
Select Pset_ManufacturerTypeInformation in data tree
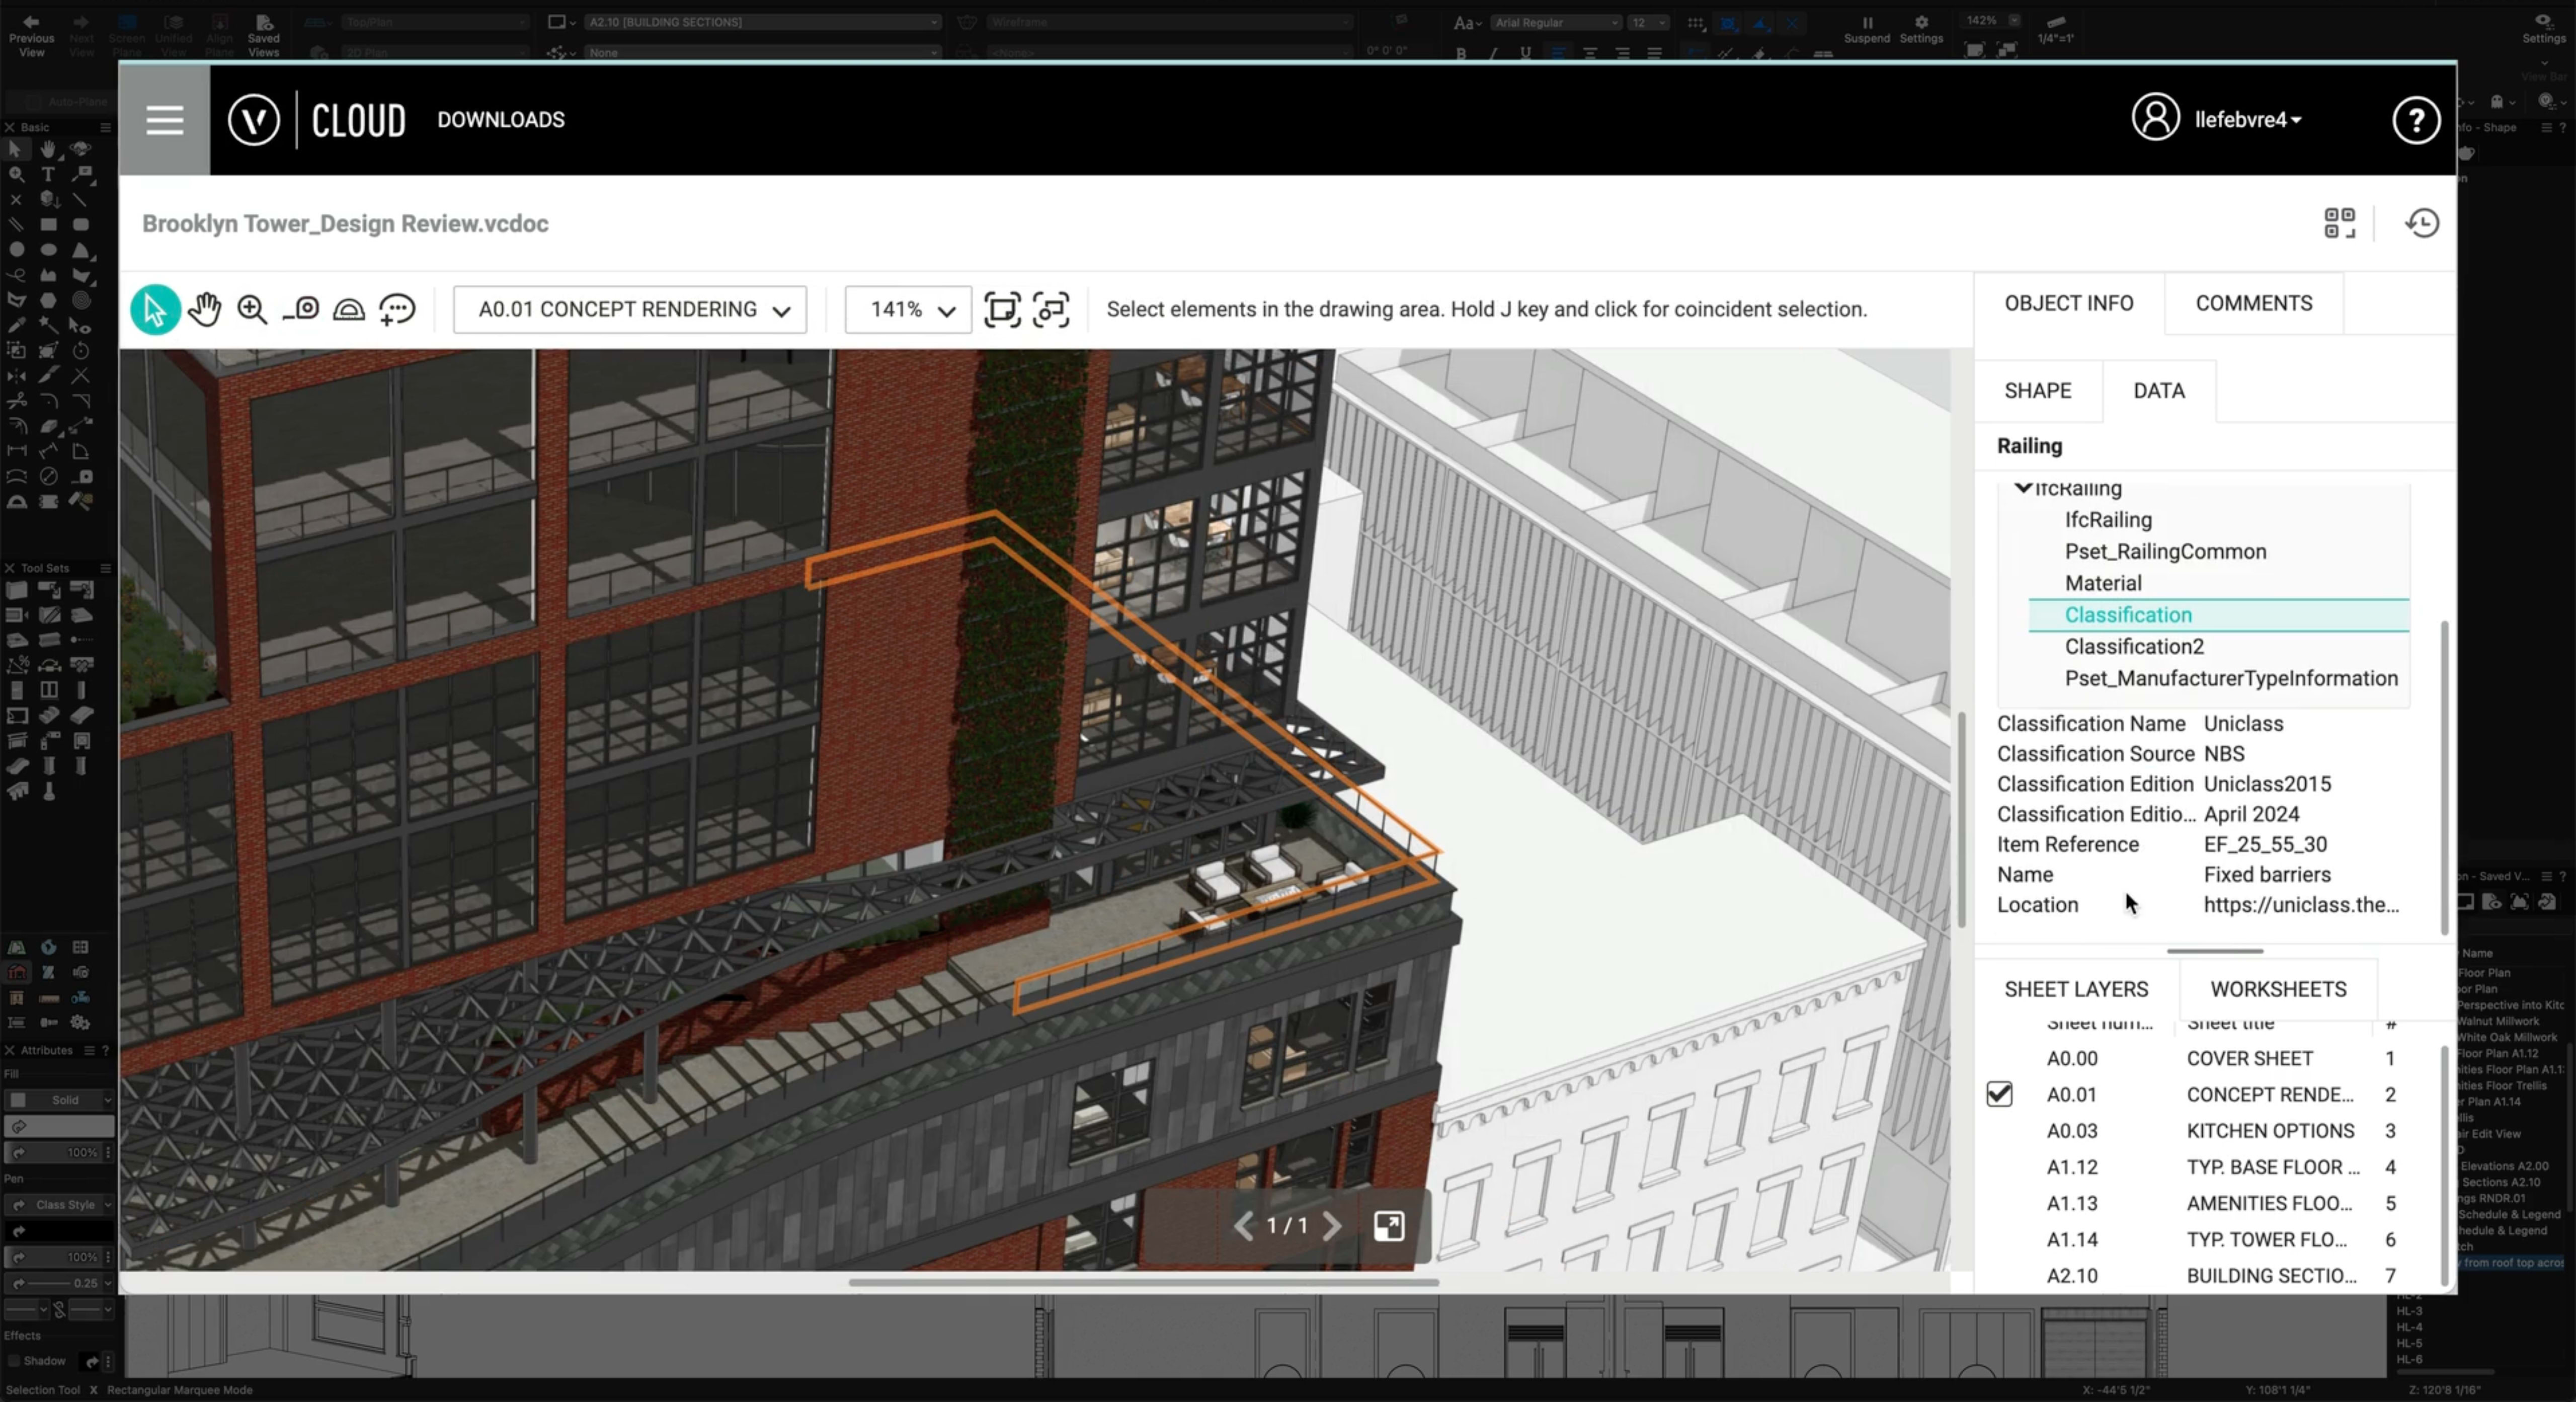tap(2230, 678)
